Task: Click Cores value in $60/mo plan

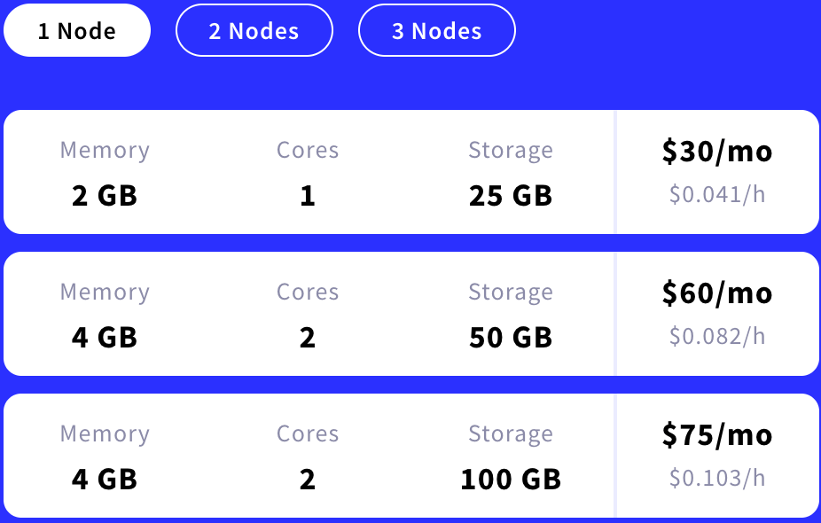Action: (308, 337)
